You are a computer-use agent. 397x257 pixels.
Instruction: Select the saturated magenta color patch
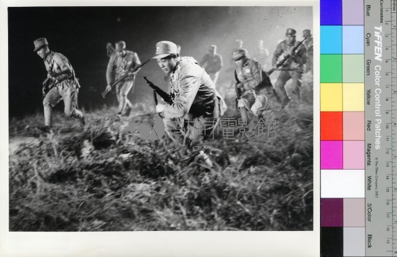click(331, 155)
